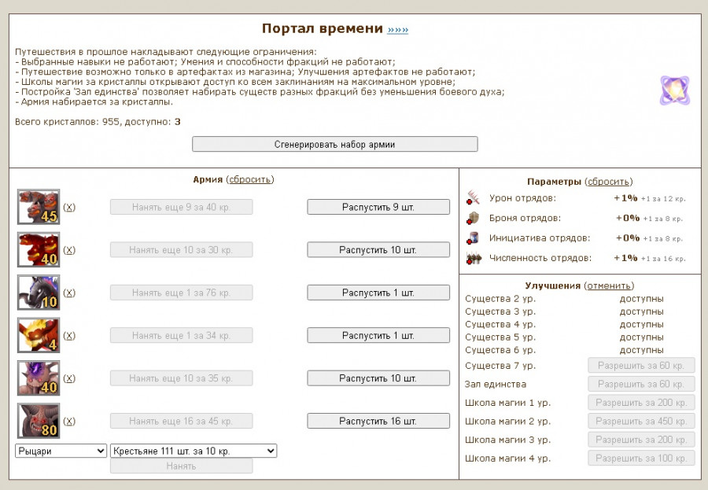
Task: Click Разрешить за 200 кр. for Школа магии 3 ур.
Action: pos(641,440)
